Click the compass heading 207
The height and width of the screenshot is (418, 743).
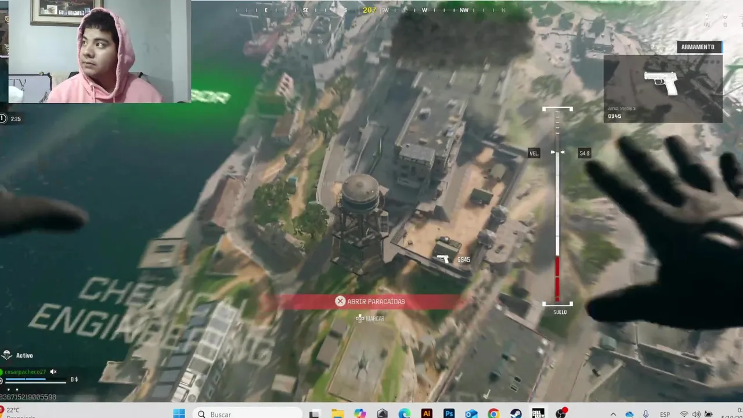(370, 10)
